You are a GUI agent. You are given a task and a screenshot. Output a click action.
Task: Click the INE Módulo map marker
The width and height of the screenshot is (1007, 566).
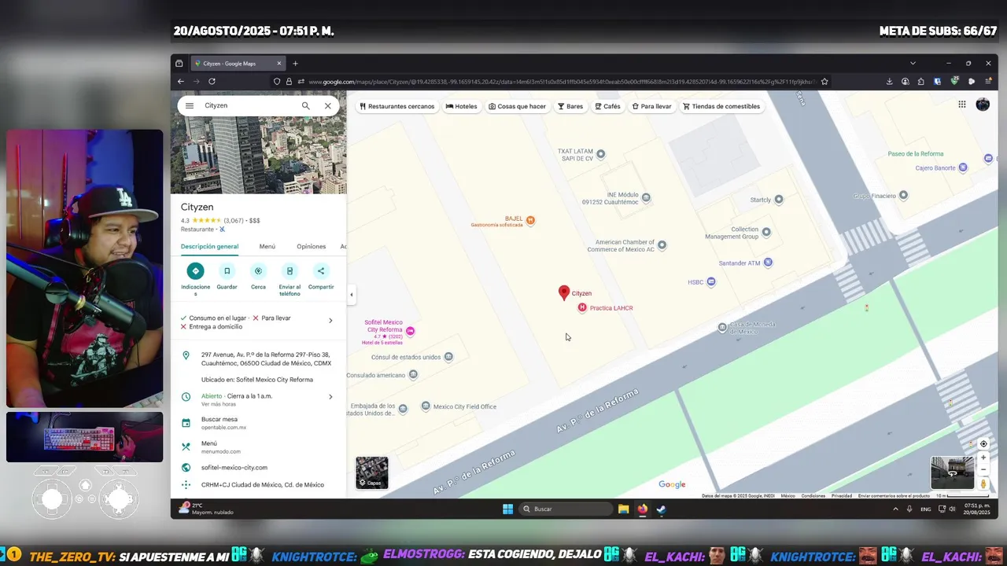point(646,197)
